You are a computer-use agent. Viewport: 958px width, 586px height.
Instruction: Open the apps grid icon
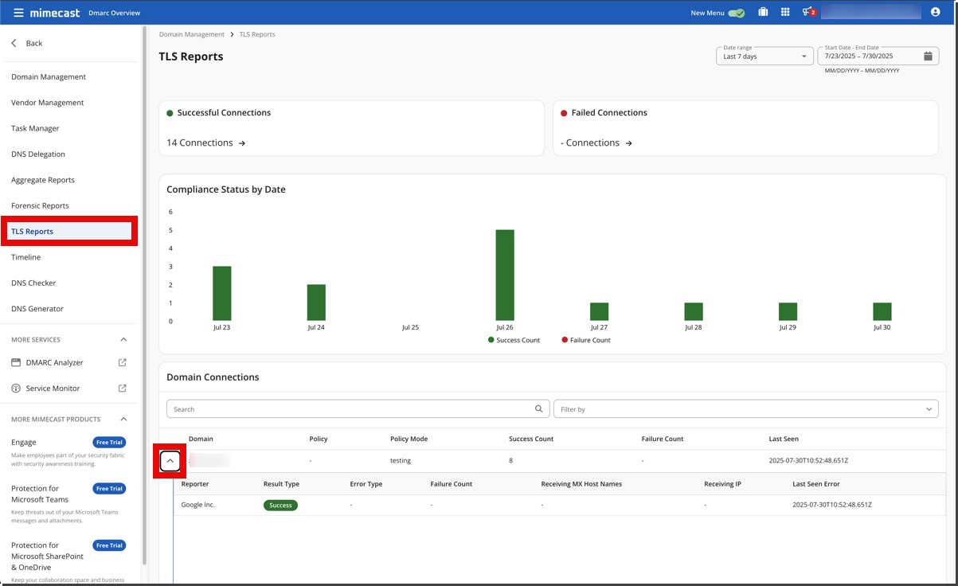point(785,13)
